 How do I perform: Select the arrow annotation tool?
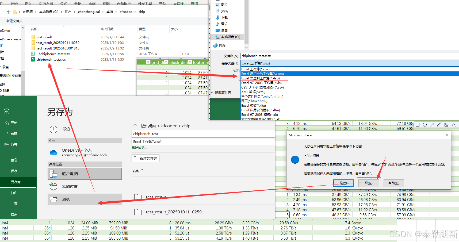tap(432, 125)
